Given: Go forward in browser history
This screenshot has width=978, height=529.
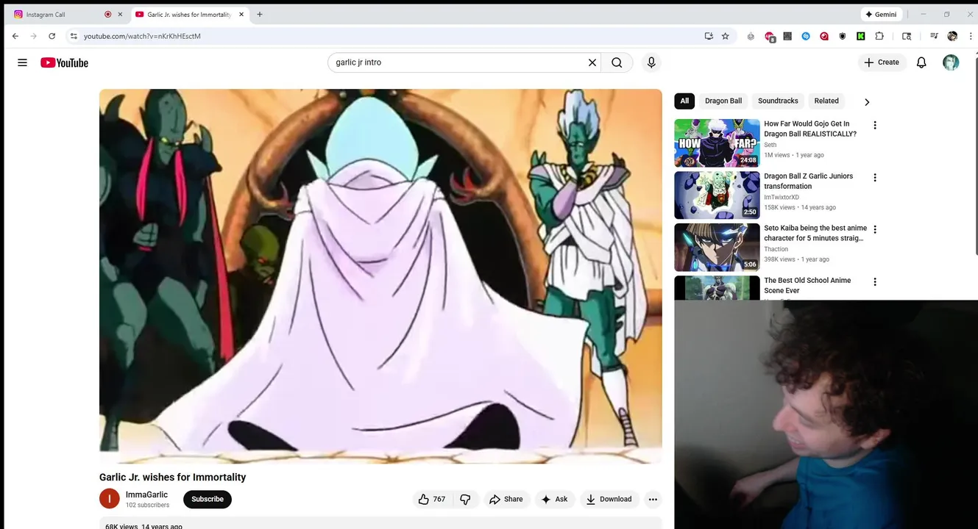Looking at the screenshot, I should click(33, 36).
